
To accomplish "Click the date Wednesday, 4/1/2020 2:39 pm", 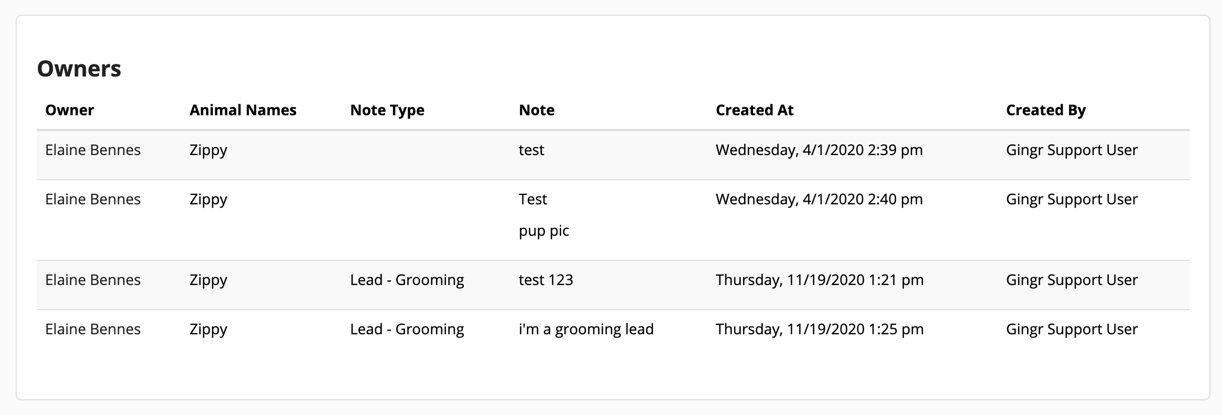I will click(819, 150).
